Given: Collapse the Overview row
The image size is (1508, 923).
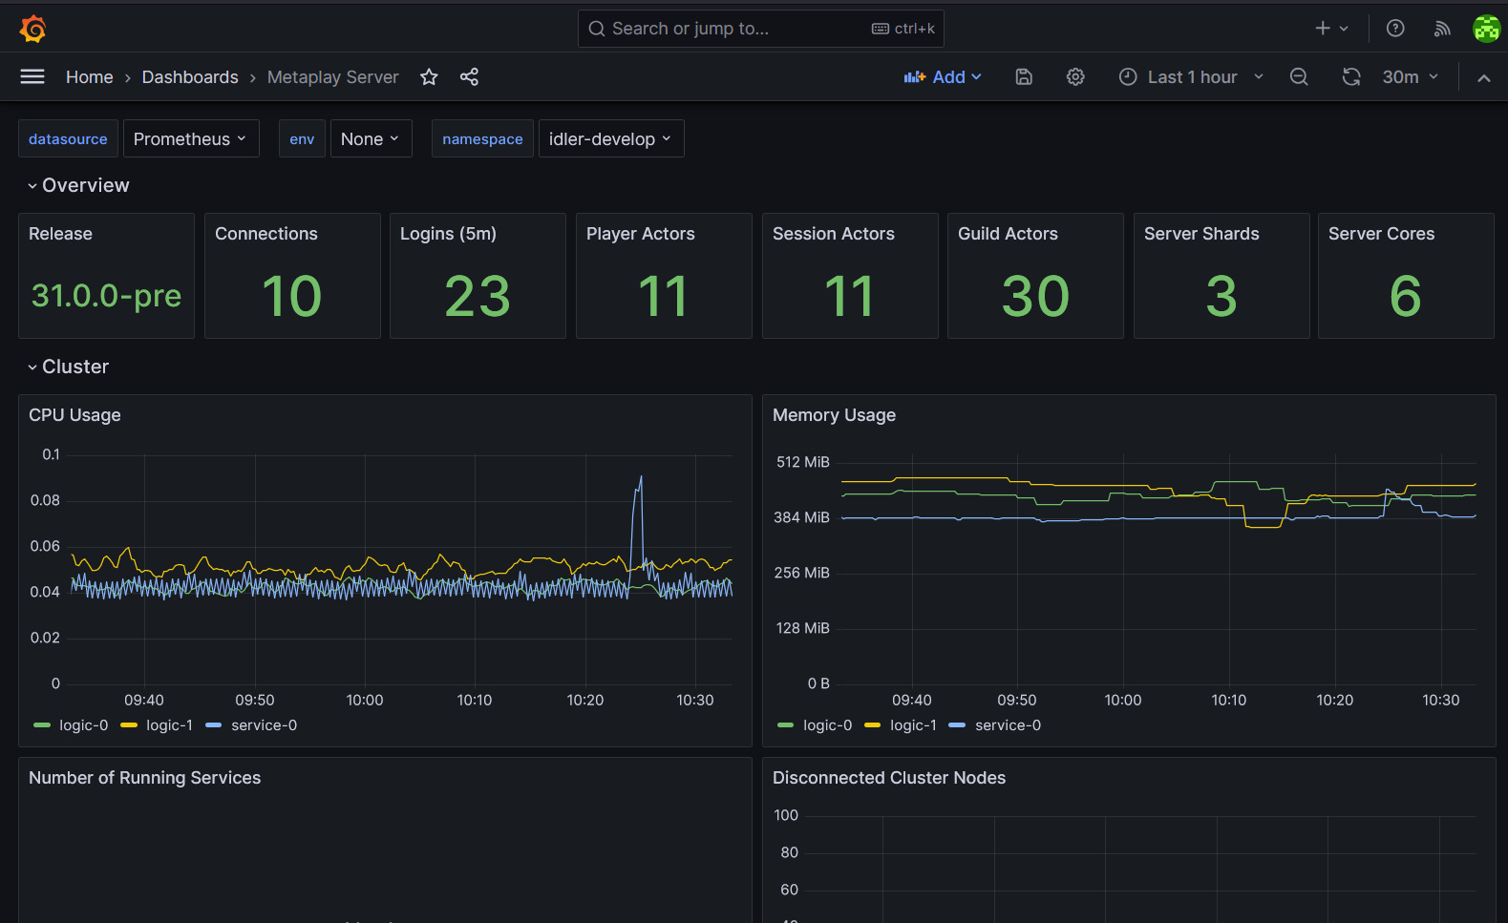Looking at the screenshot, I should [x=78, y=185].
